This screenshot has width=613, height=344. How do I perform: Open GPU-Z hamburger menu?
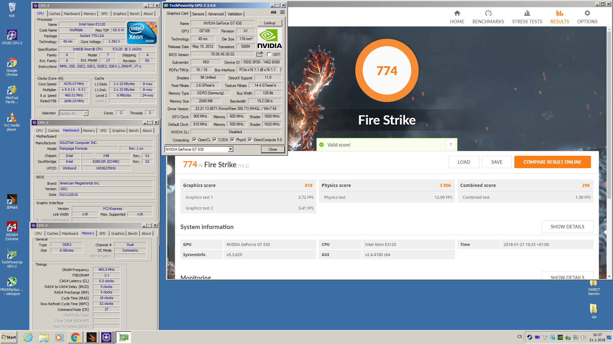coord(282,12)
